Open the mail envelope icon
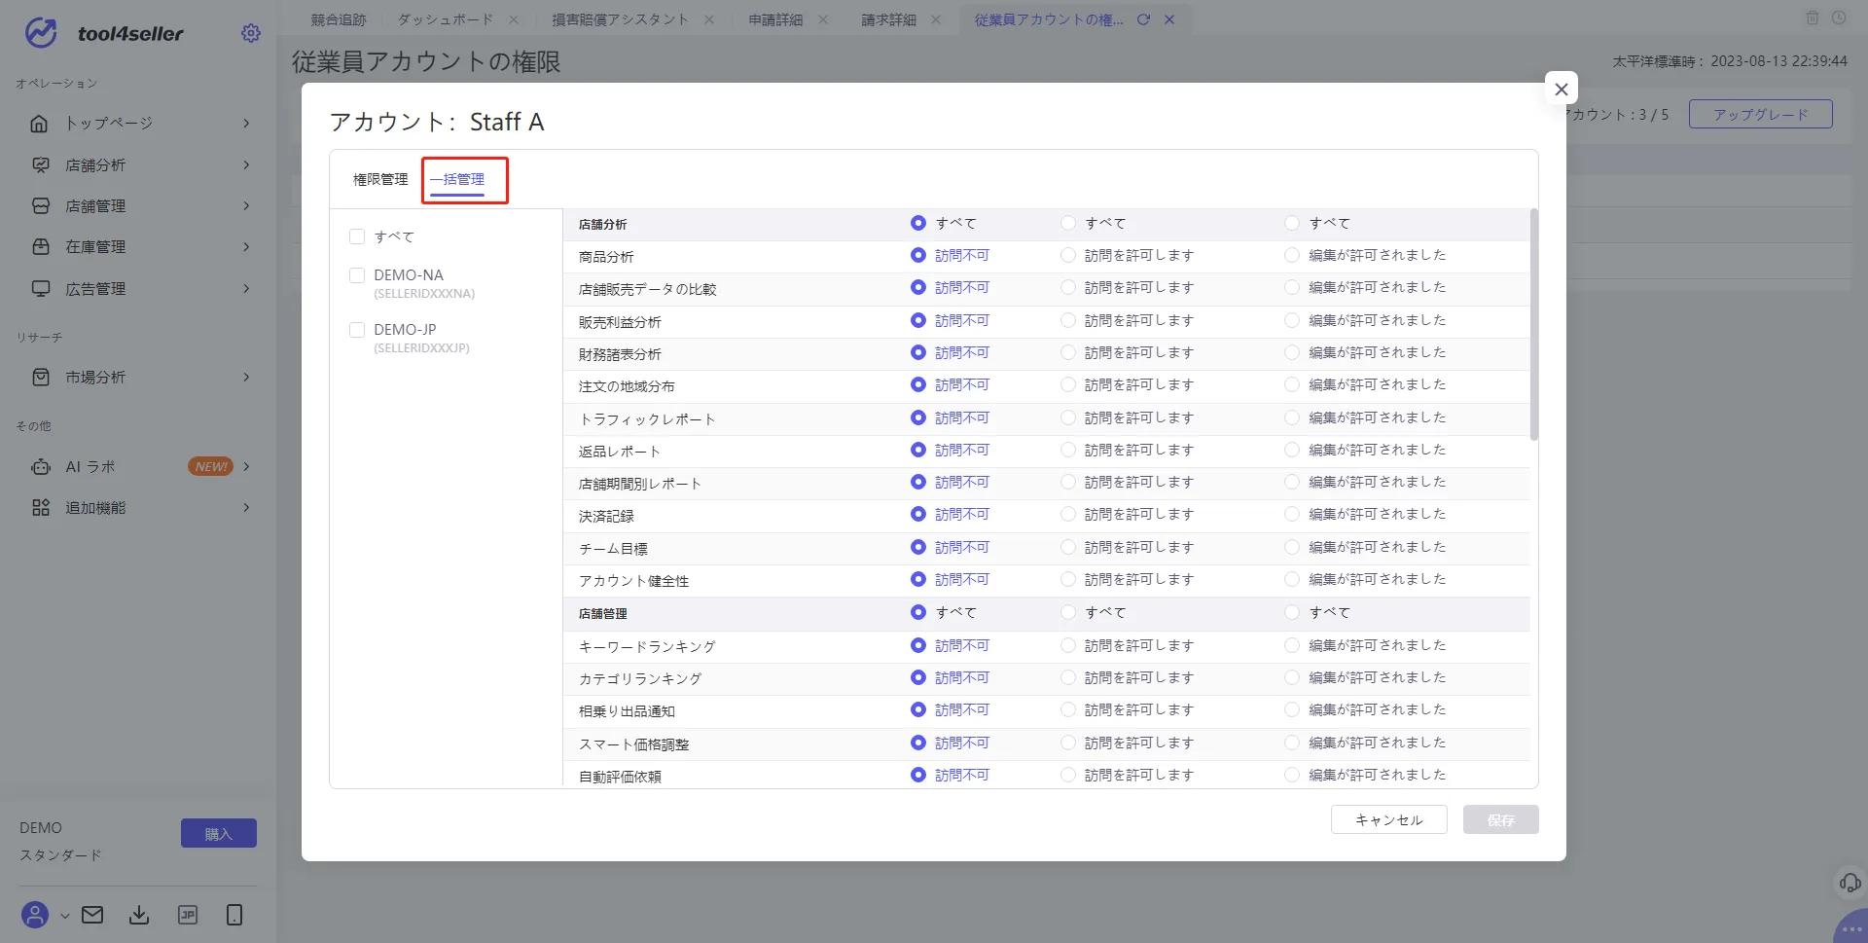 (x=92, y=915)
